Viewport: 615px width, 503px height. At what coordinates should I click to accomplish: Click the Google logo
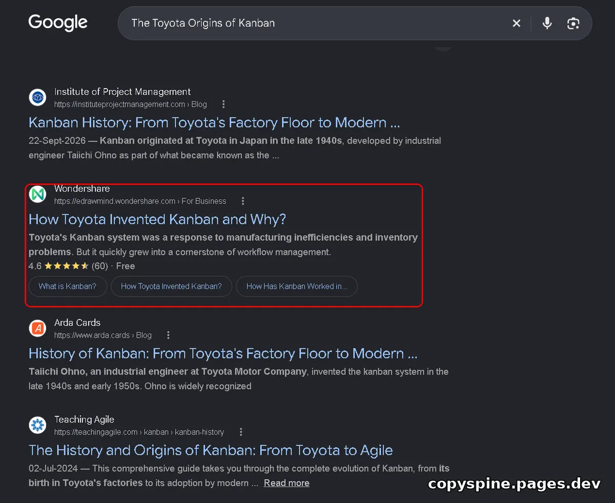(58, 23)
